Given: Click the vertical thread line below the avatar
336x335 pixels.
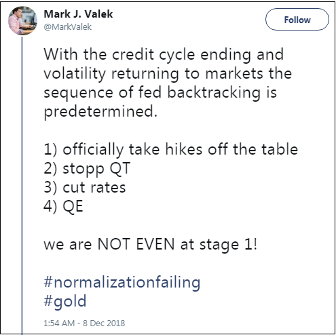Looking at the screenshot, I should tap(22, 184).
